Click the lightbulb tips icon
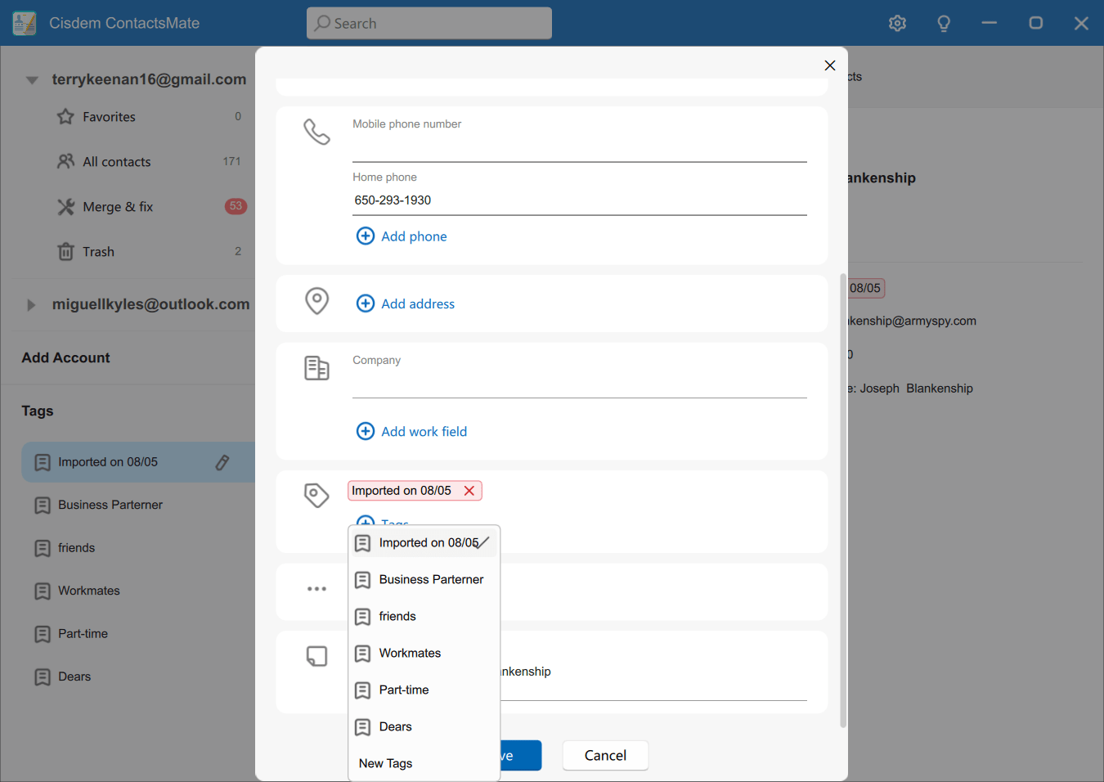Screen dimensions: 1104x782 (x=944, y=23)
